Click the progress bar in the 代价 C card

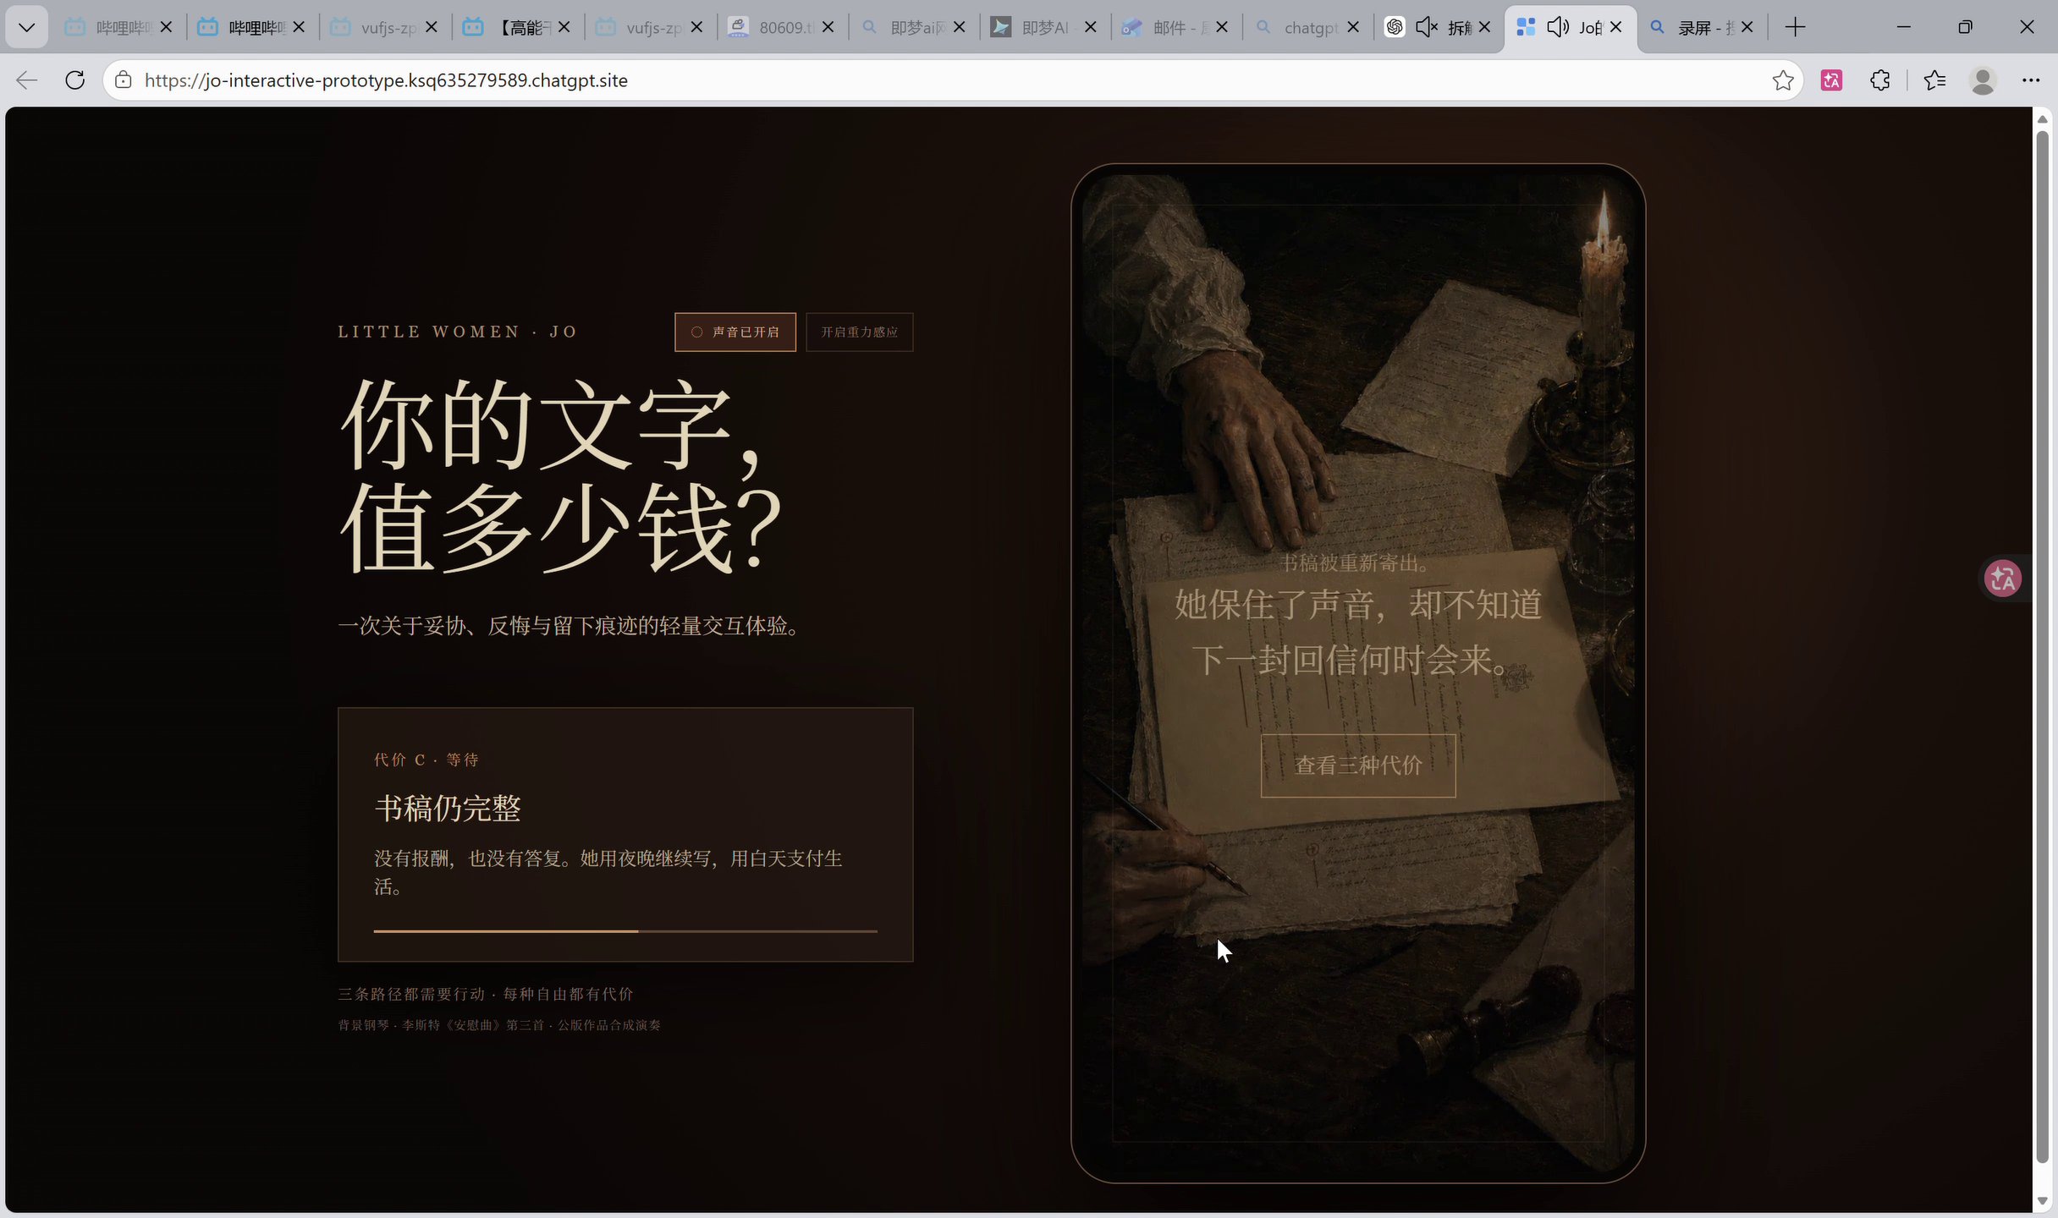coord(625,931)
